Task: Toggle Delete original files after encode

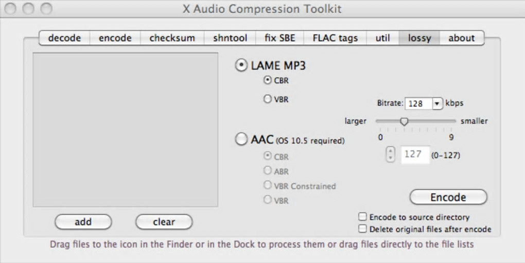Action: (363, 229)
